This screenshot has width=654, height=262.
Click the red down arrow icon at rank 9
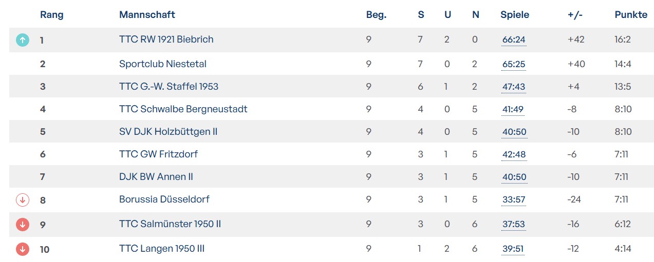[x=23, y=224]
